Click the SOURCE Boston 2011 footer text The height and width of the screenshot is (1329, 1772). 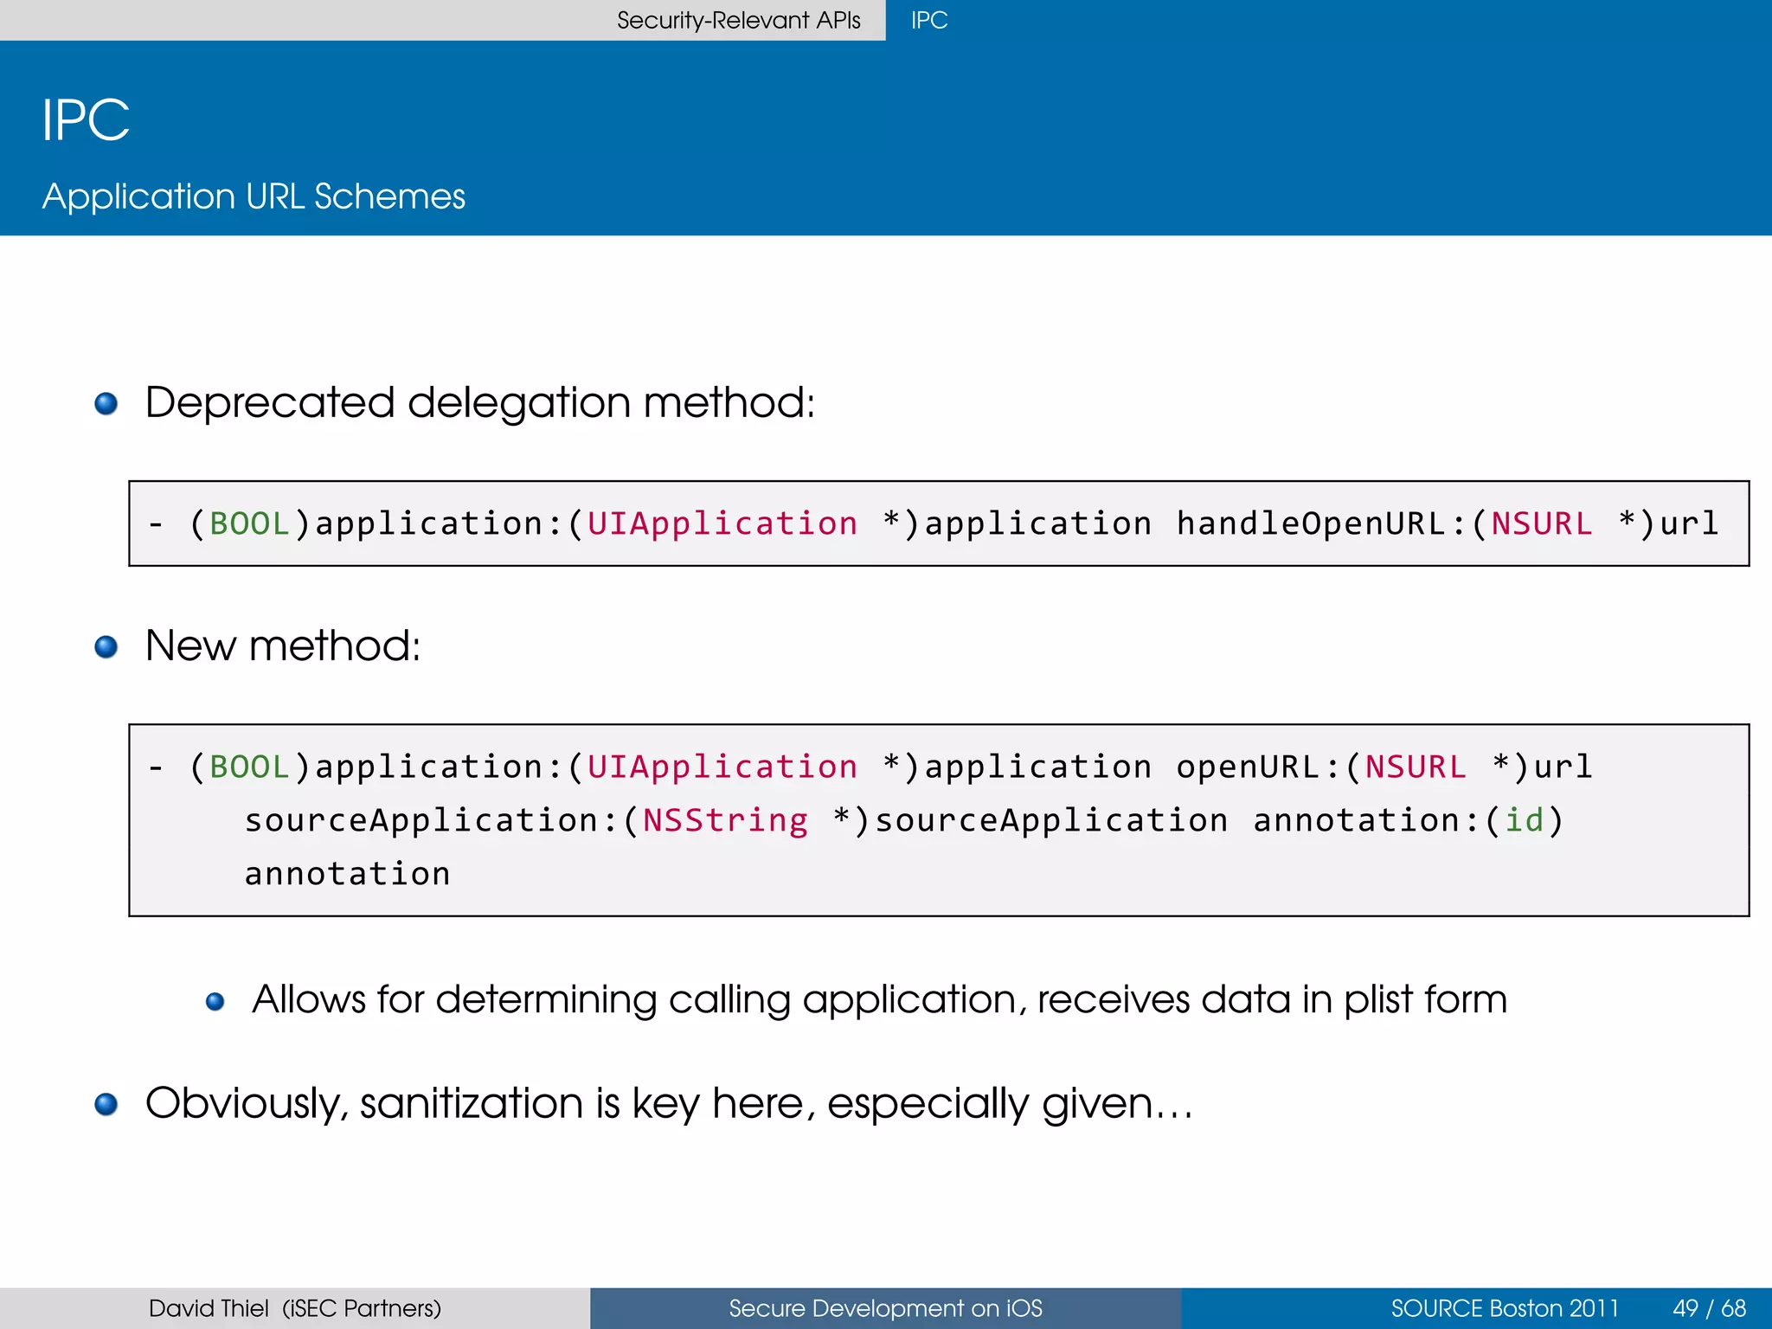pos(1504,1308)
